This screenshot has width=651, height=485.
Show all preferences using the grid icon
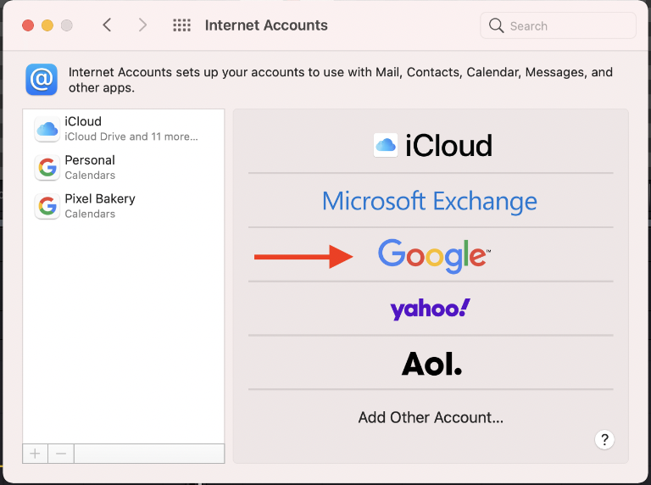tap(182, 25)
